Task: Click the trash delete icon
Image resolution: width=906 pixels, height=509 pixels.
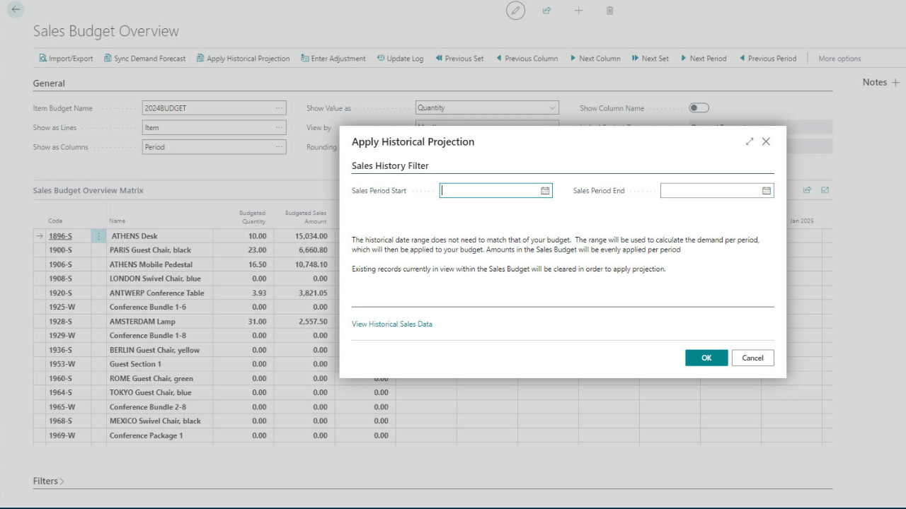Action: (x=609, y=11)
